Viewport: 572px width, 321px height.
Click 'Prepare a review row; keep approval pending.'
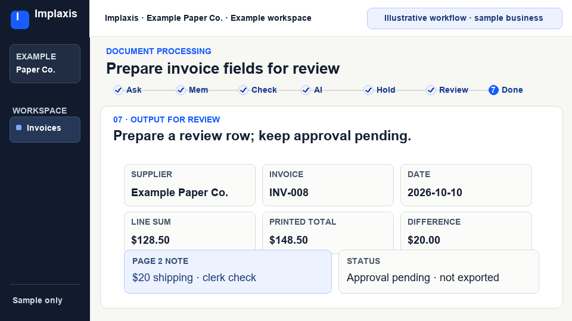tap(262, 136)
